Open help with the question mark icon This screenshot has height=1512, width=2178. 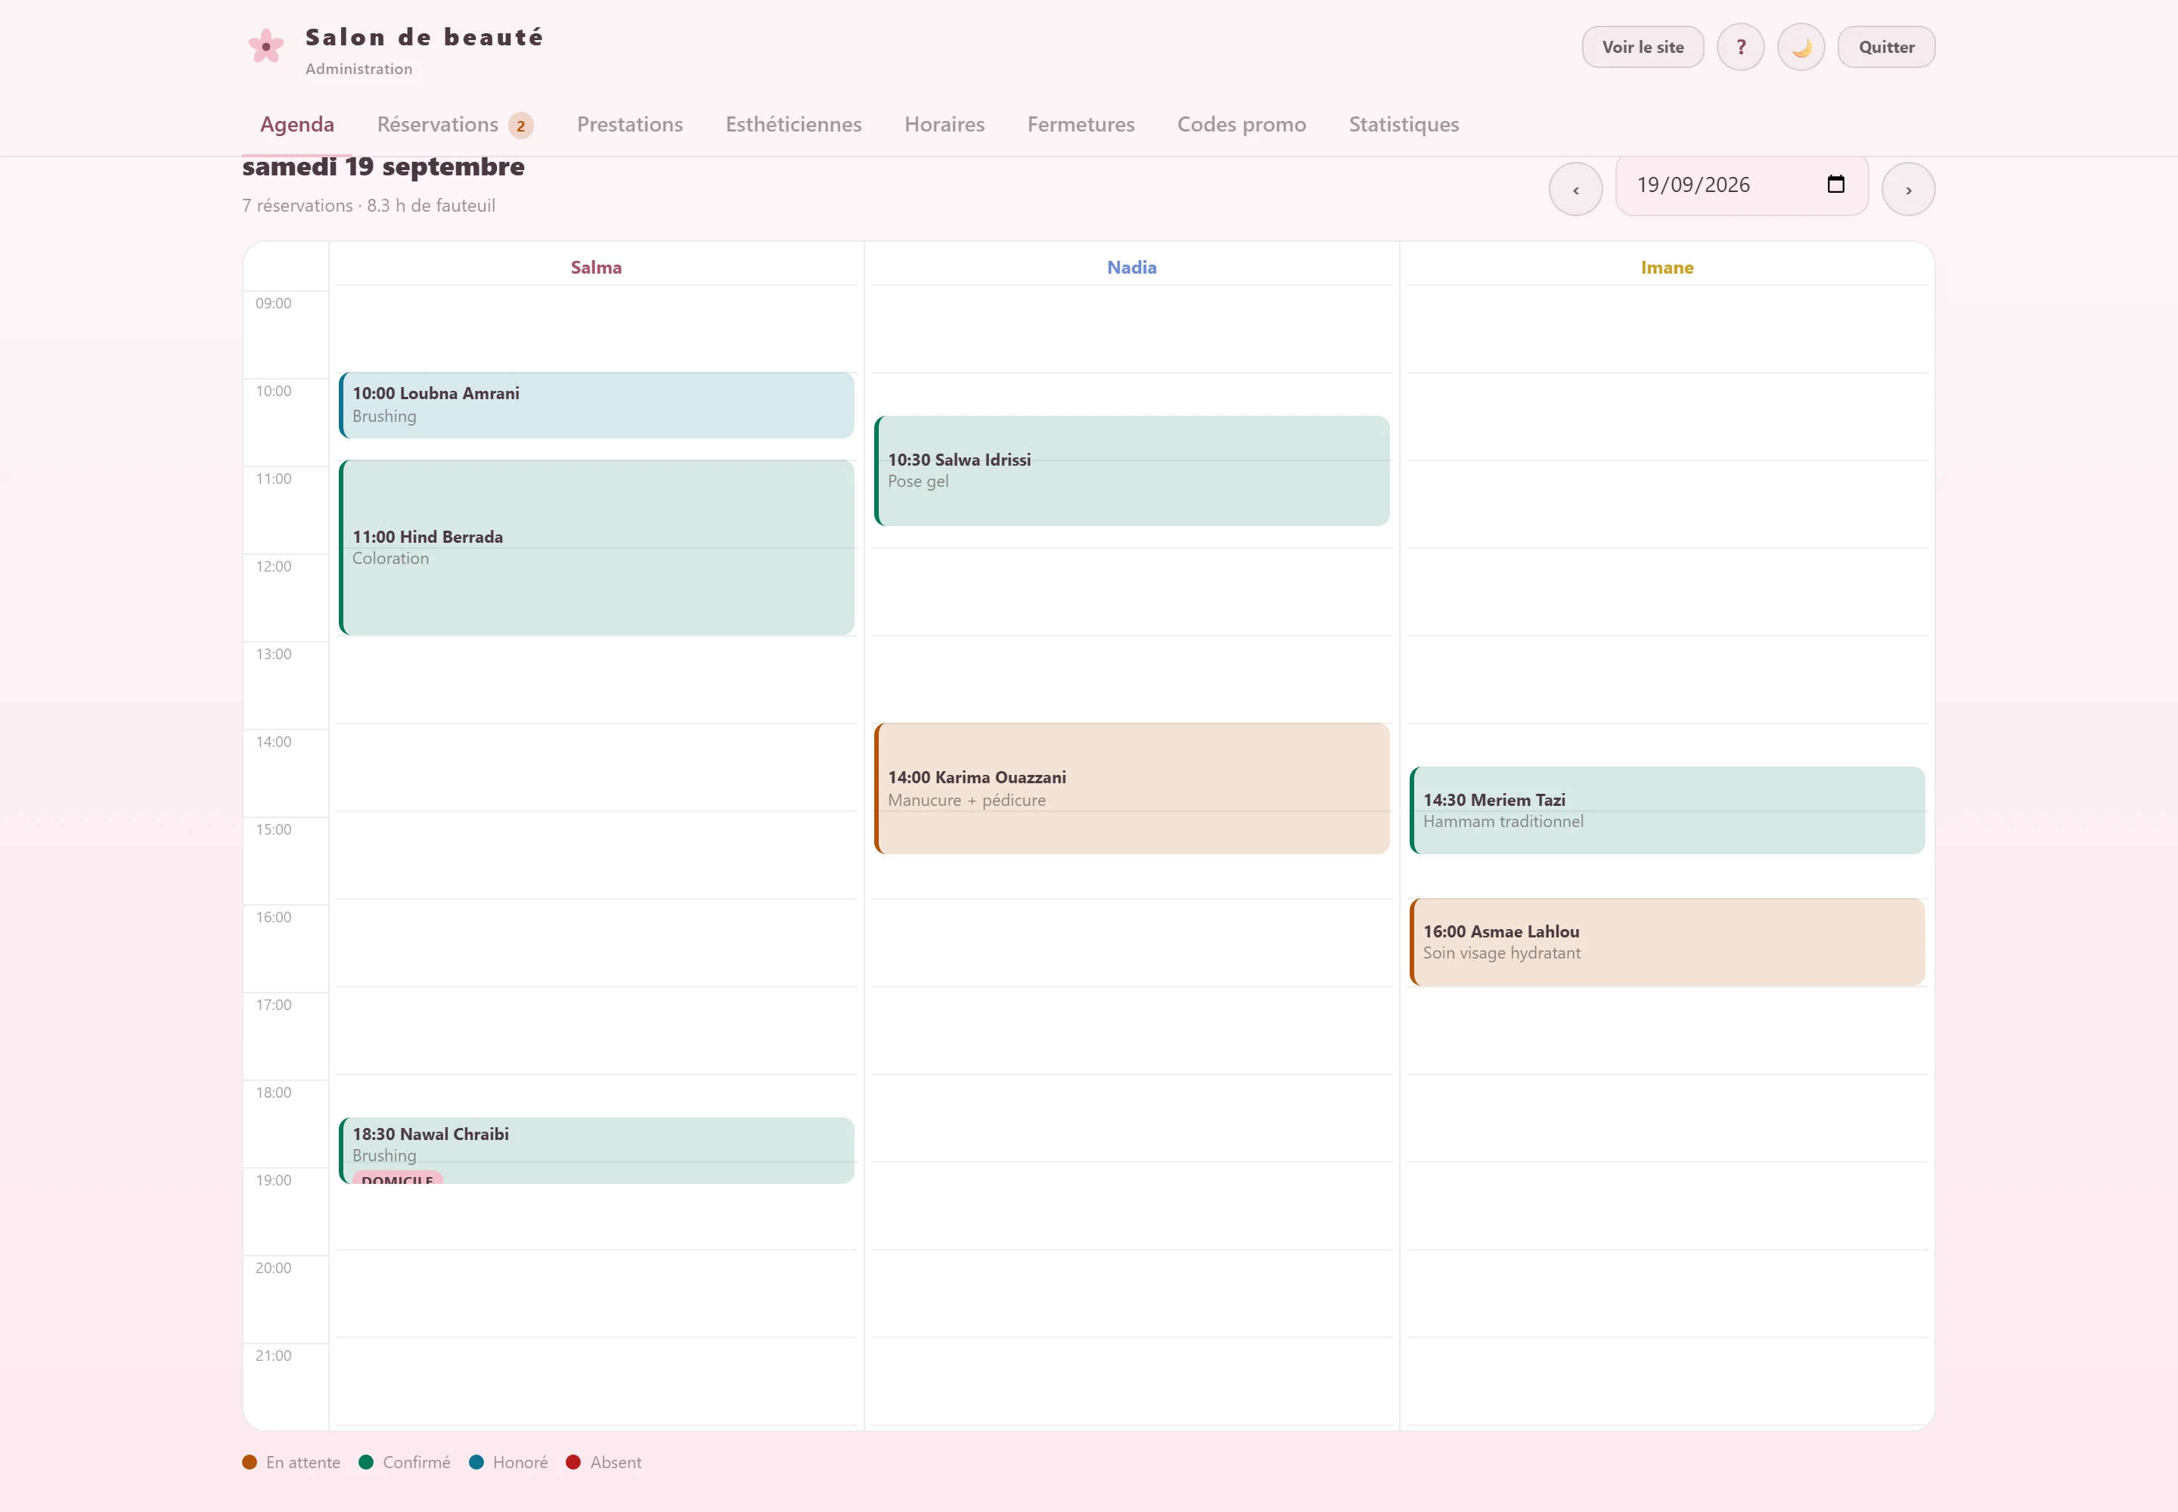(x=1740, y=48)
